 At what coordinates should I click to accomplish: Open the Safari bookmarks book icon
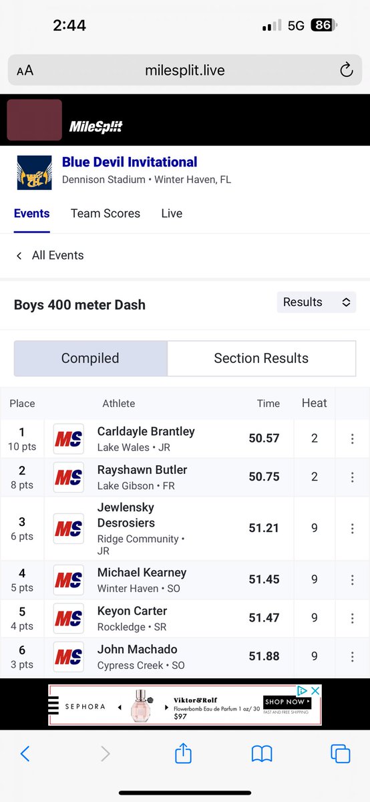[262, 754]
